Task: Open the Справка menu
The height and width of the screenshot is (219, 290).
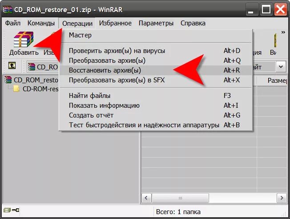Action: coord(193,23)
